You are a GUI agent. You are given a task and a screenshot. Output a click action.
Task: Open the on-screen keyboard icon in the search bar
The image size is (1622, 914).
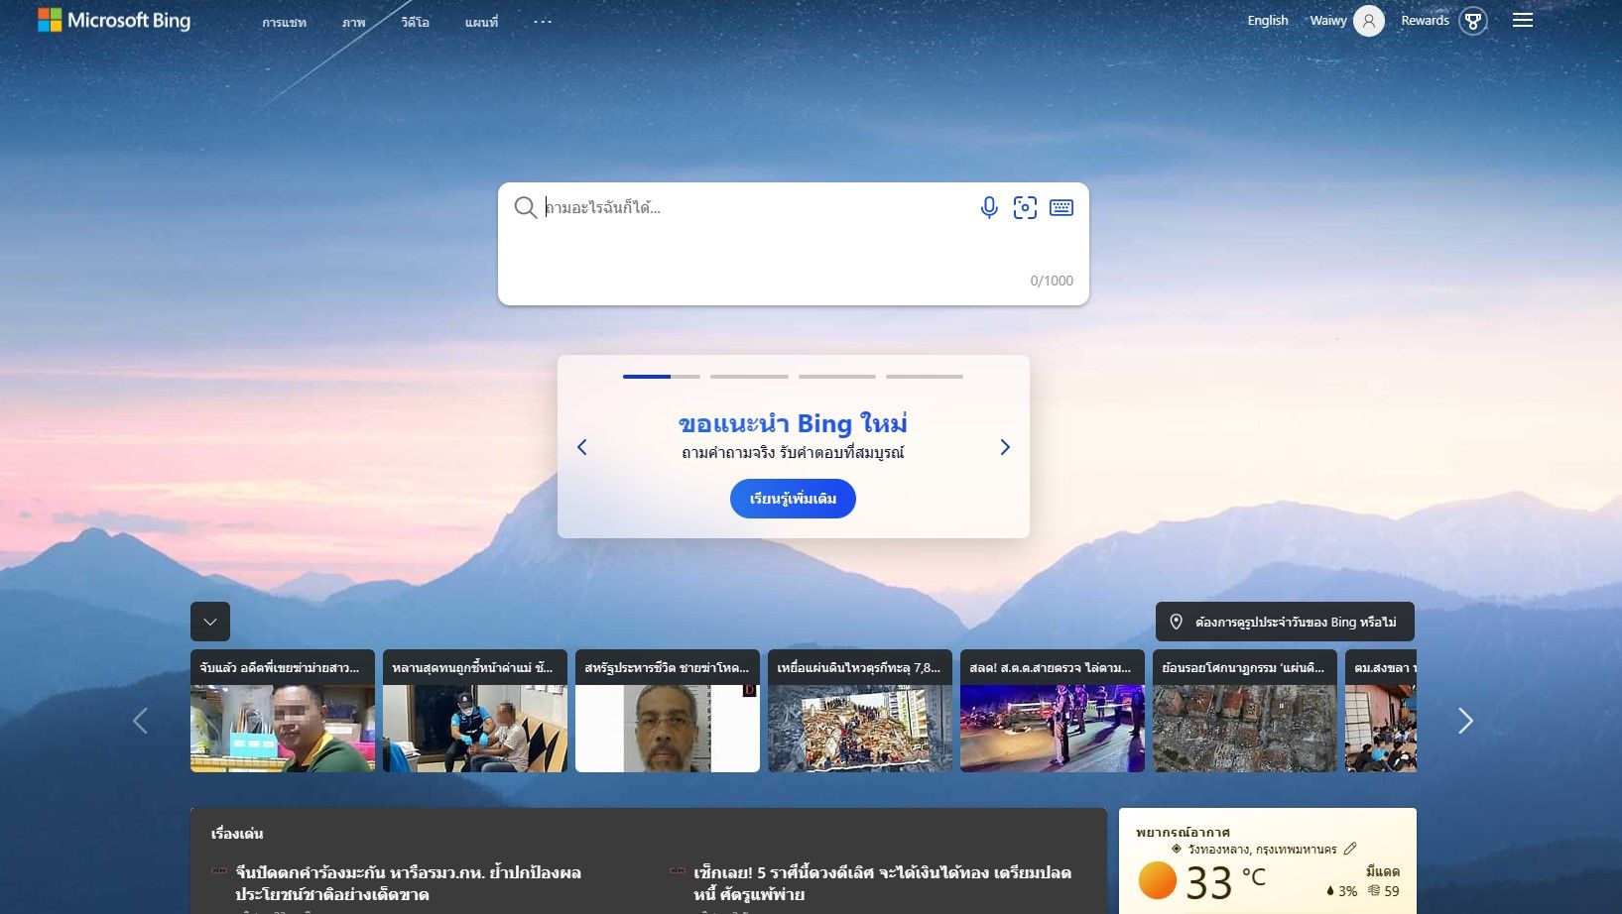1061,207
